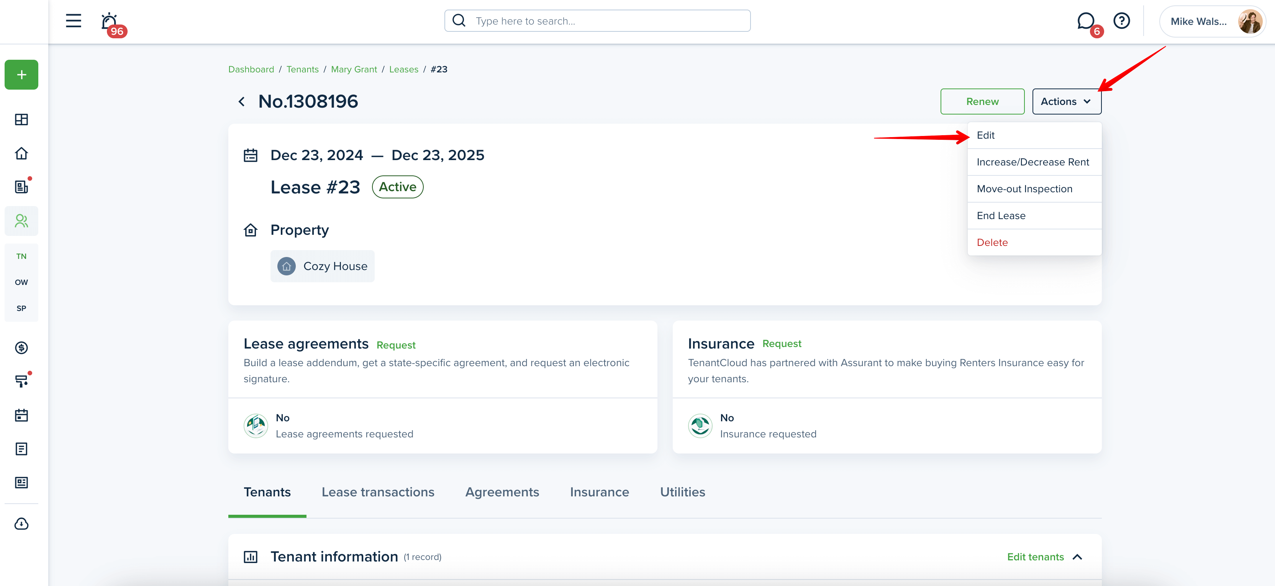Screen dimensions: 1275x586
Task: Switch to the Utilities tab
Action: (683, 492)
